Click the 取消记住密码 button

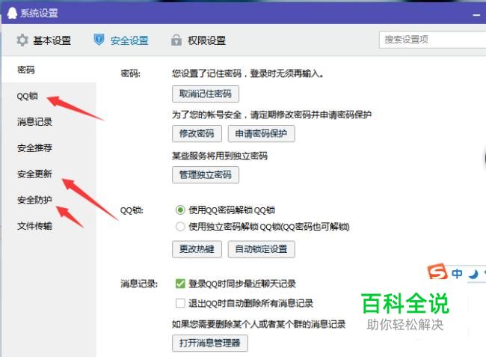click(x=206, y=94)
